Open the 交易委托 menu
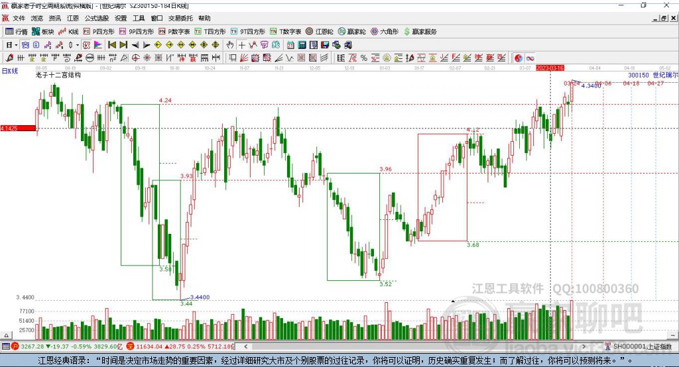 (x=180, y=18)
